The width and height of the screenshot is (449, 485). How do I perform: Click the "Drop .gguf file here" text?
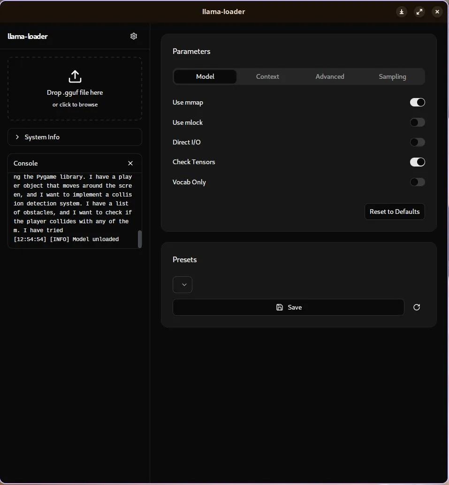point(75,92)
